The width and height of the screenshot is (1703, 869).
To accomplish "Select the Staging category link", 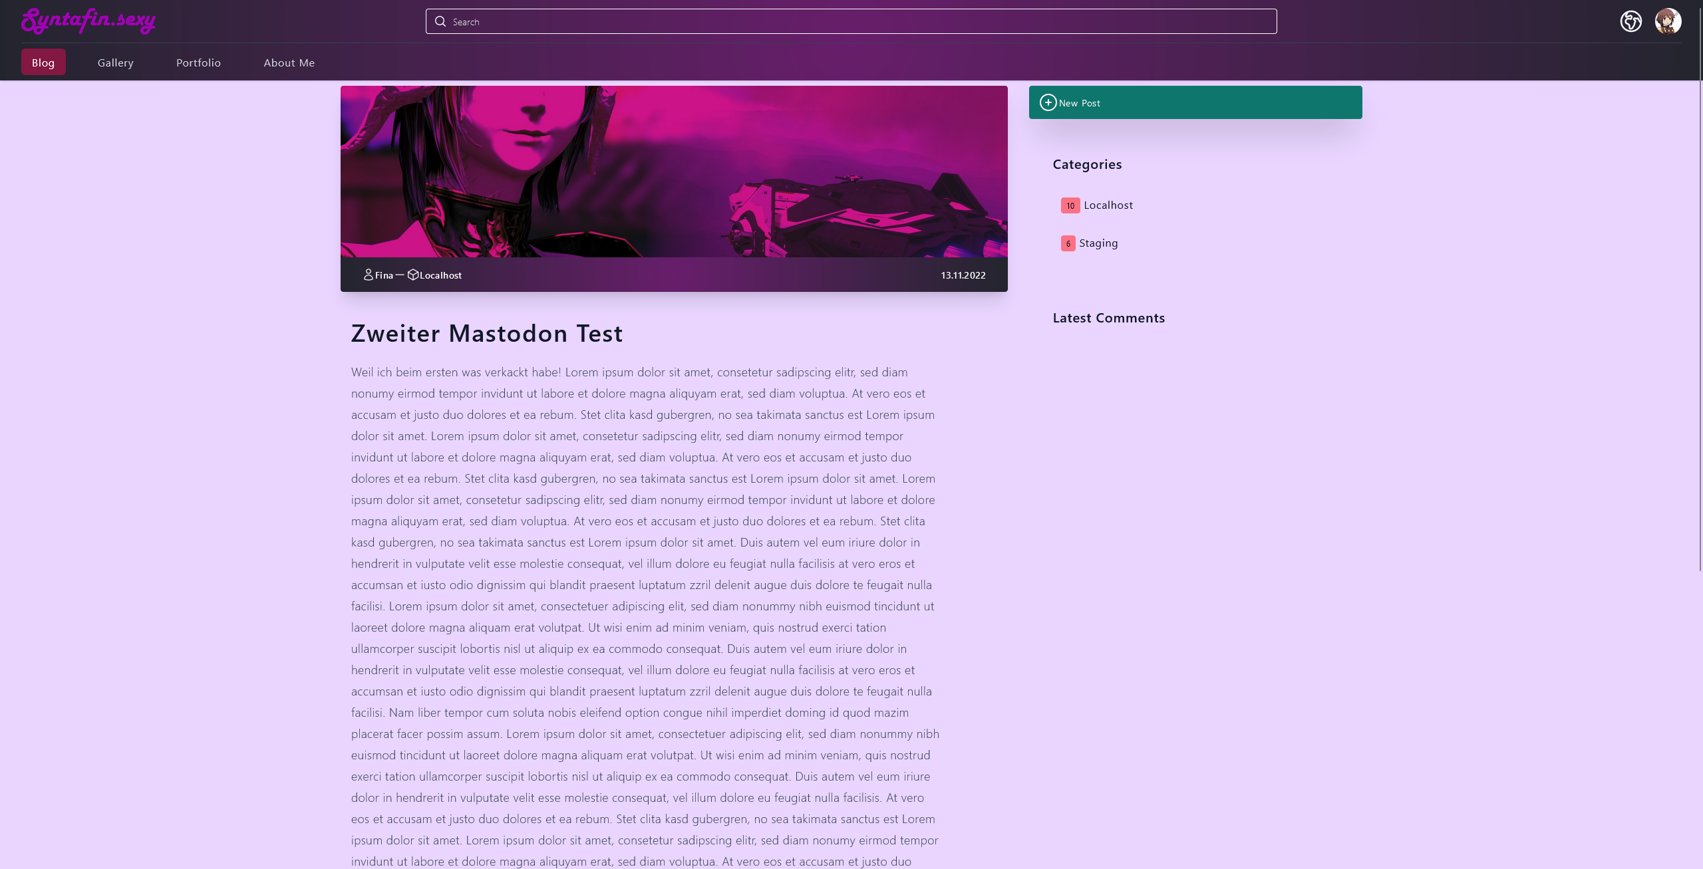I will coord(1098,243).
